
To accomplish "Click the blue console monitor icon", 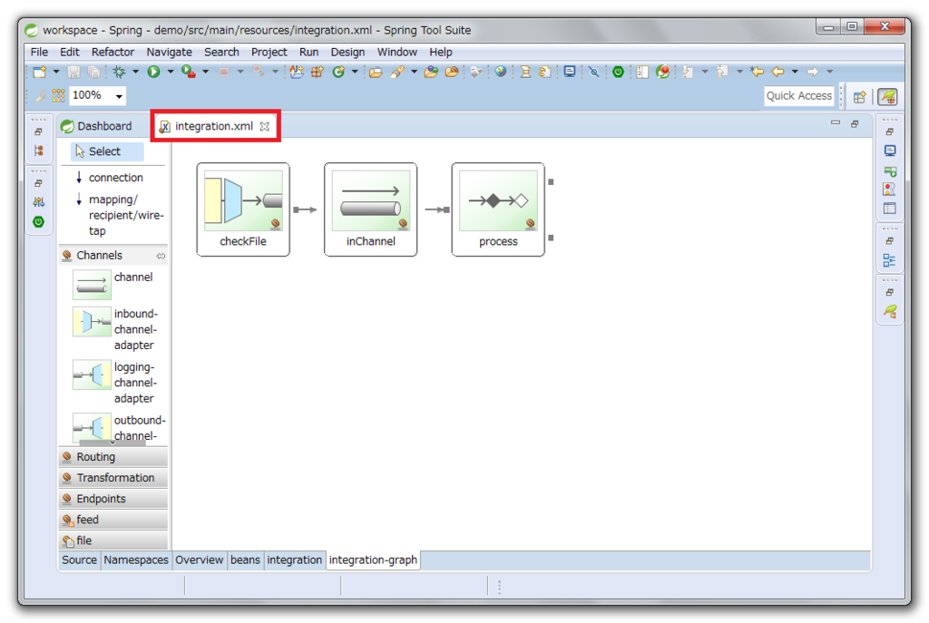I will (570, 72).
